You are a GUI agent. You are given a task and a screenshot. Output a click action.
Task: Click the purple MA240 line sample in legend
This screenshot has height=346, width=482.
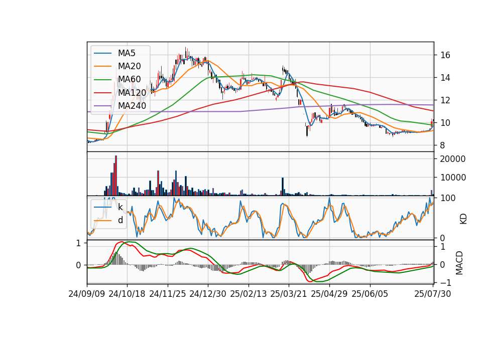click(102, 106)
